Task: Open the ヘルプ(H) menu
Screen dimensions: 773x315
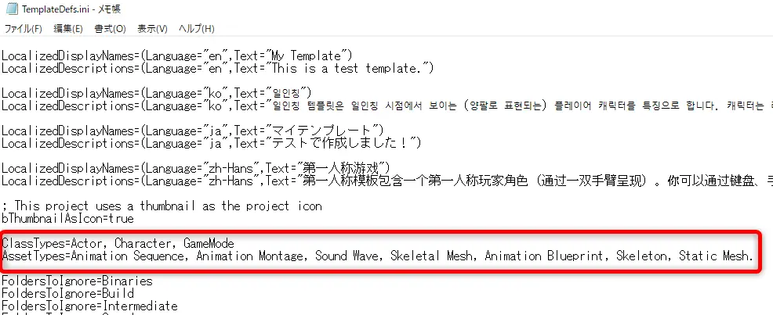Action: click(196, 29)
